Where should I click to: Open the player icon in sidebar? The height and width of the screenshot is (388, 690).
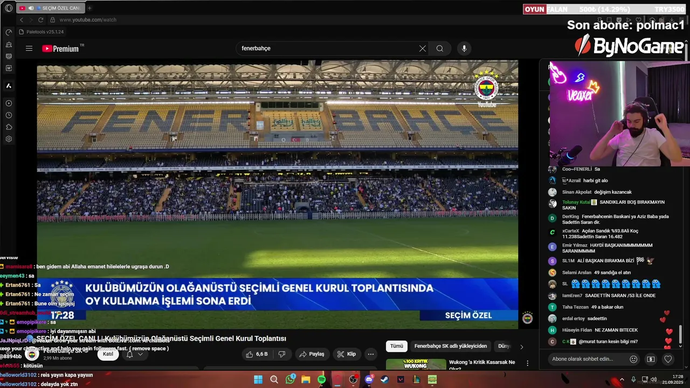[x=9, y=103]
